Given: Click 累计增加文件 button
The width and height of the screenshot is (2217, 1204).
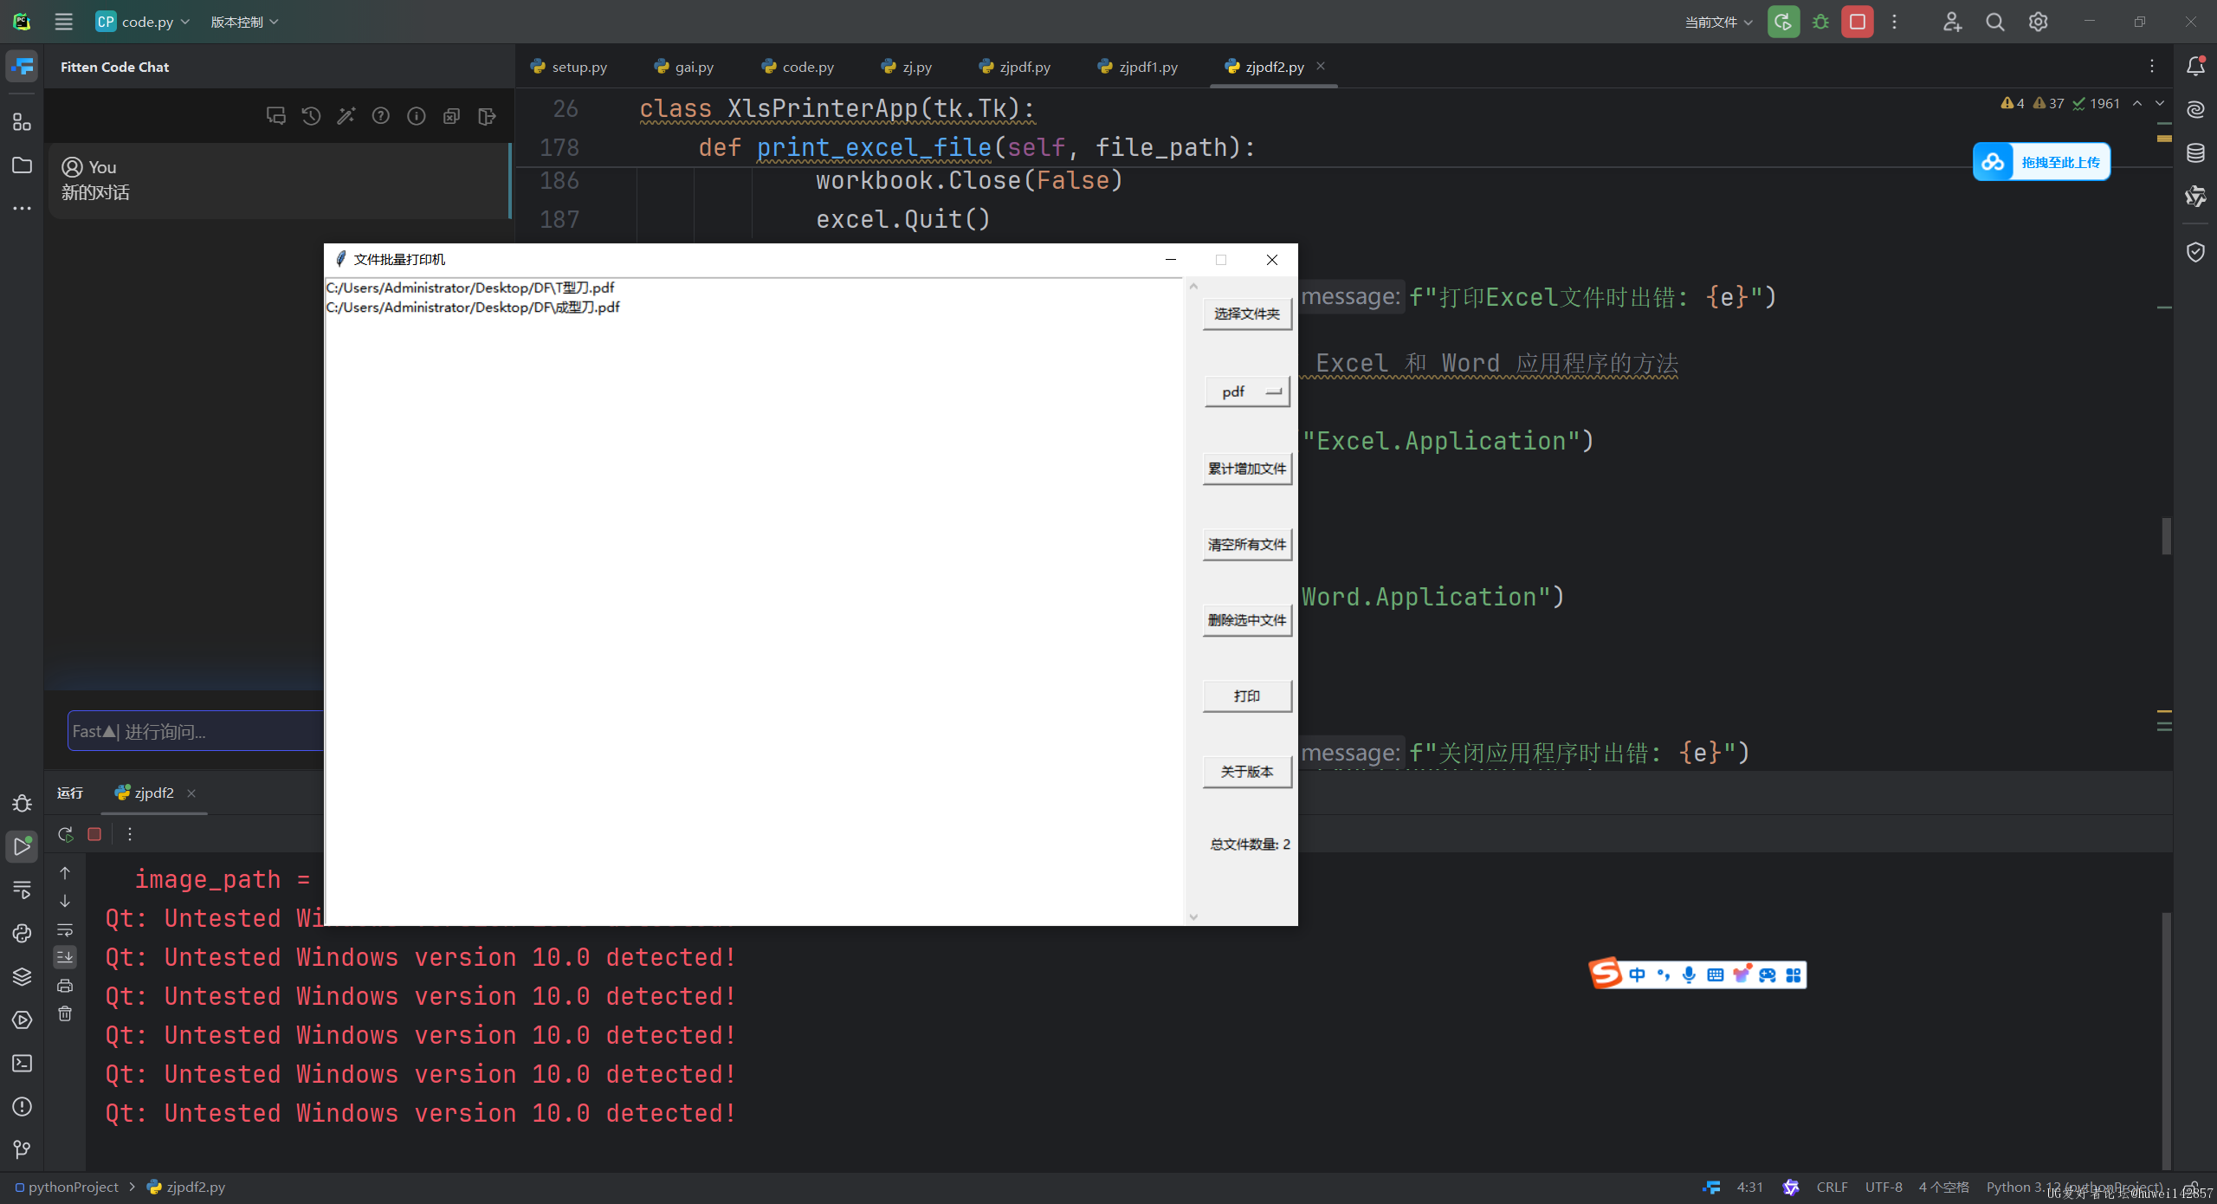Looking at the screenshot, I should [1247, 469].
